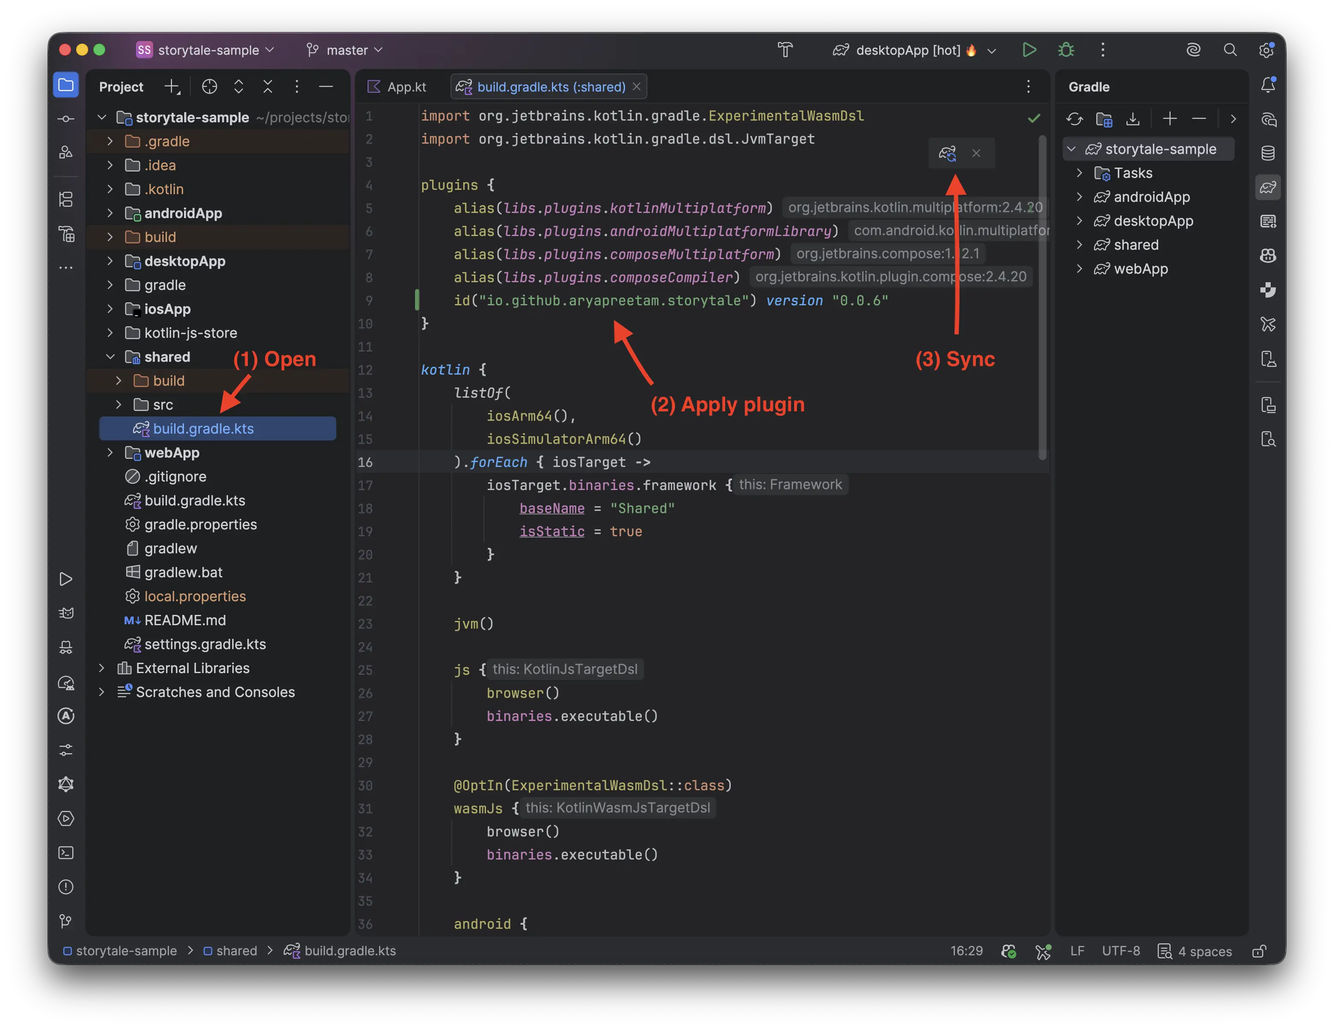Viewport: 1334px width, 1028px height.
Task: Download sources in Gradle panel
Action: pyautogui.click(x=1133, y=119)
